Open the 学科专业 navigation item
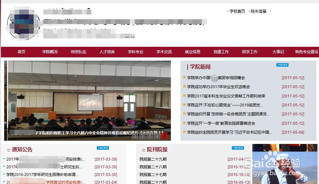Viewport: 319px width, 184px height. click(136, 52)
